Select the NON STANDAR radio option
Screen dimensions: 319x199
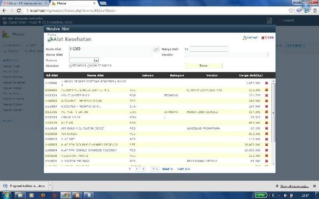89,66
